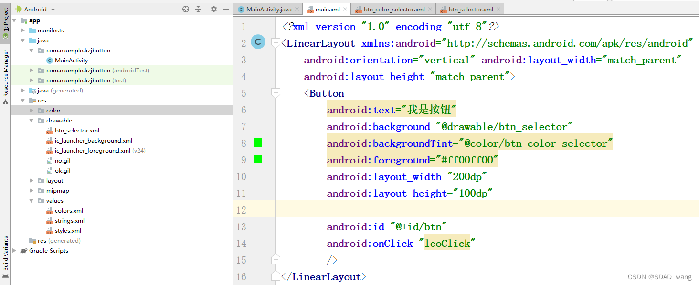
Task: Click the related class gutter icon on line 2
Action: click(258, 42)
